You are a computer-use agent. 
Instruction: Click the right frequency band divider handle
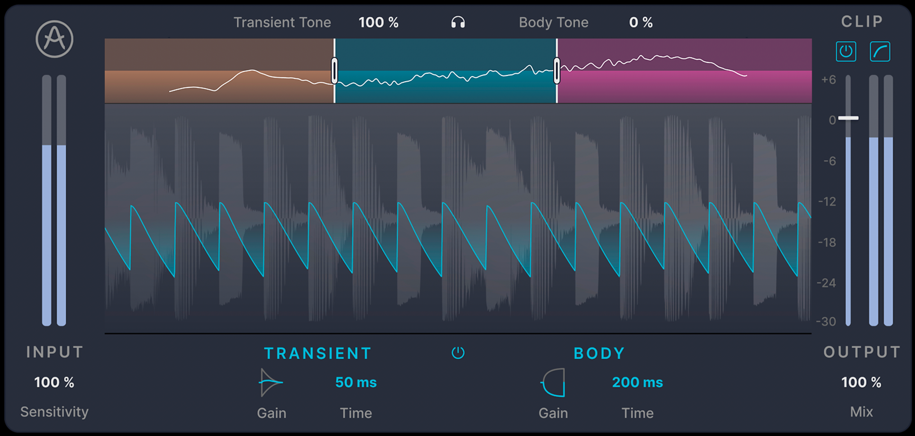[557, 71]
